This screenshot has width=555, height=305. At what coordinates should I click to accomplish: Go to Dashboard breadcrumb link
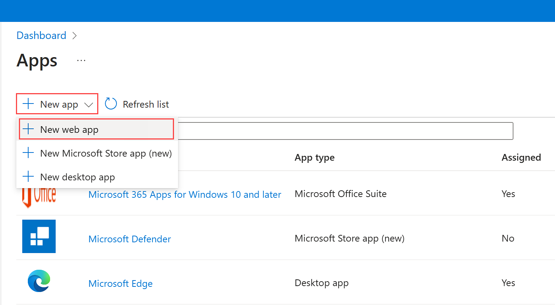point(42,35)
